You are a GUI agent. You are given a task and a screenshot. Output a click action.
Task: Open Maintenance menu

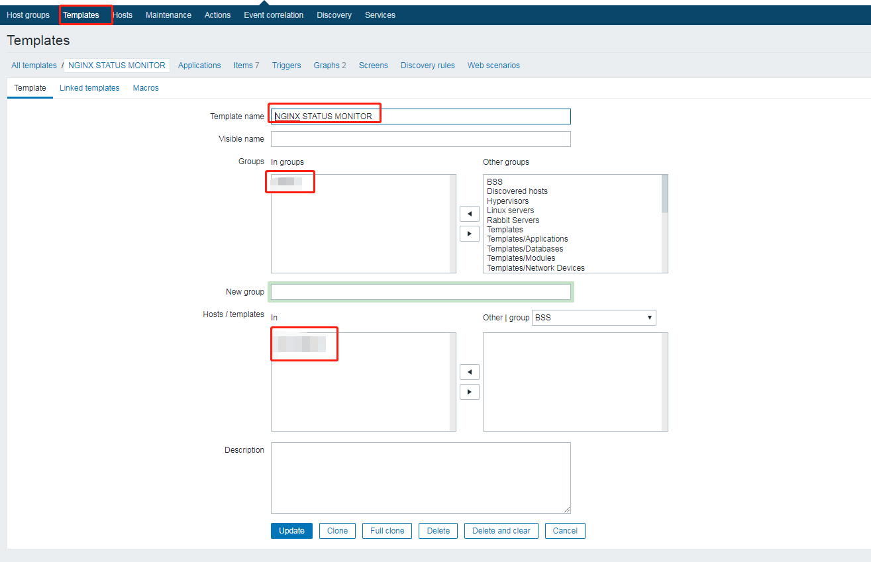(x=168, y=15)
